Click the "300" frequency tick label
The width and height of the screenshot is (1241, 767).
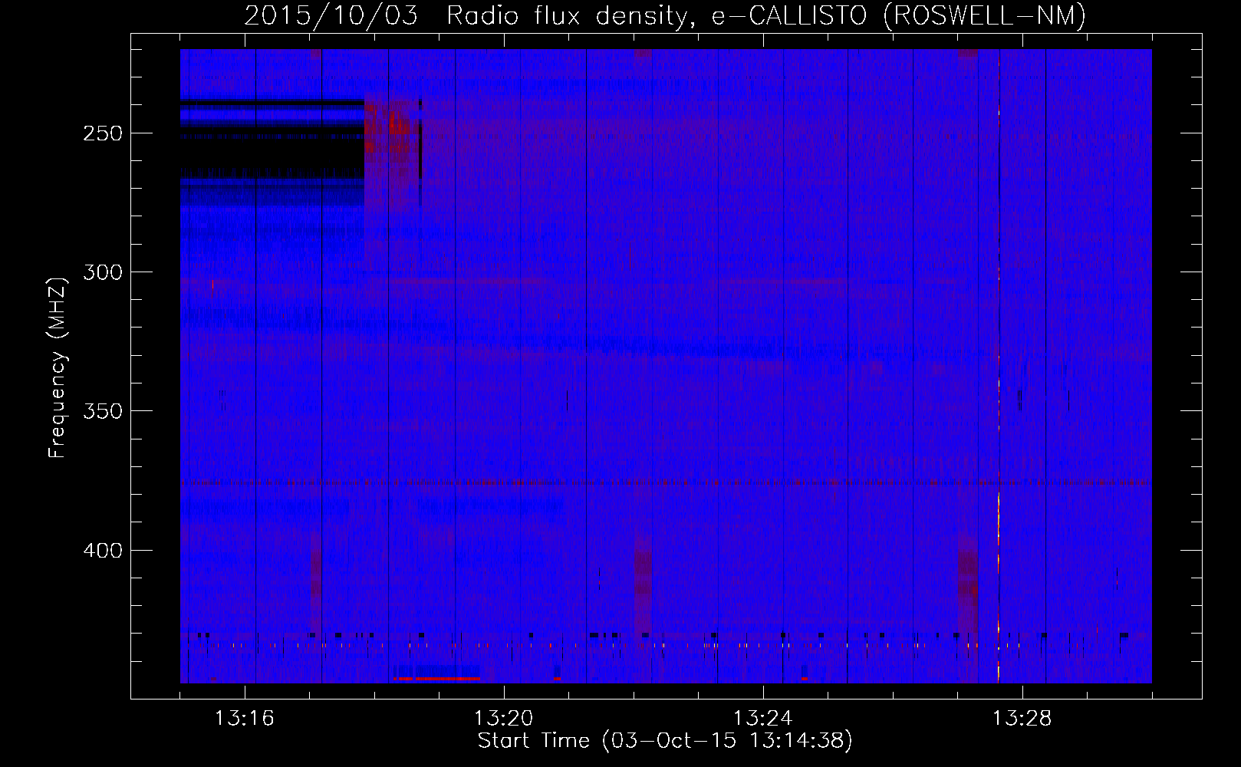[103, 272]
